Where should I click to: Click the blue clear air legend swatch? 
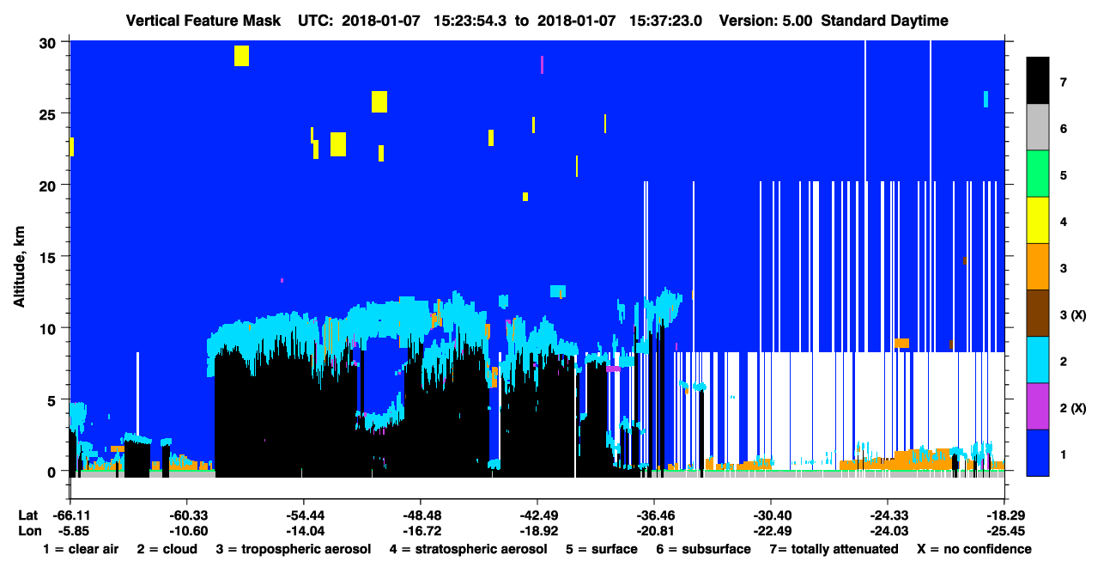pyautogui.click(x=1038, y=453)
